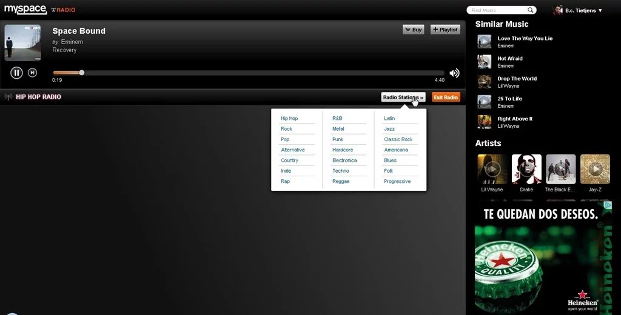621x315 pixels.
Task: Mute using the speaker volume icon
Action: [454, 73]
